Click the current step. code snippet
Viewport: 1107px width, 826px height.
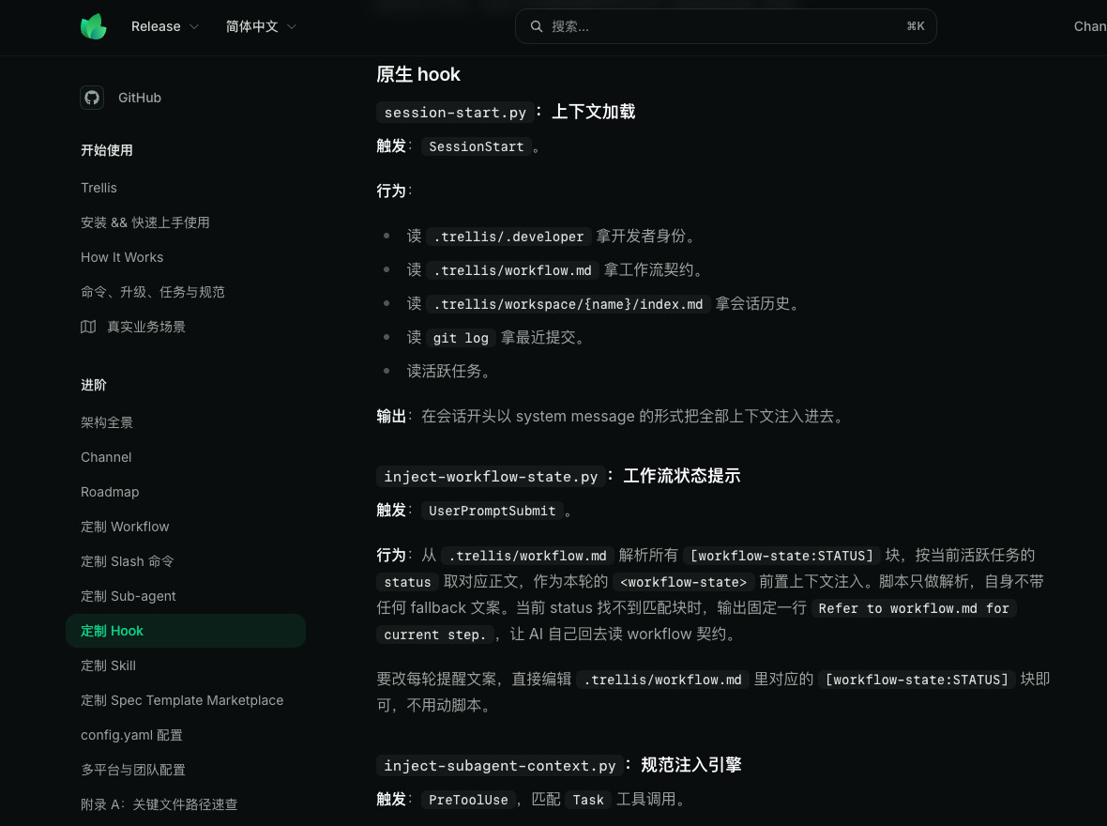point(435,634)
